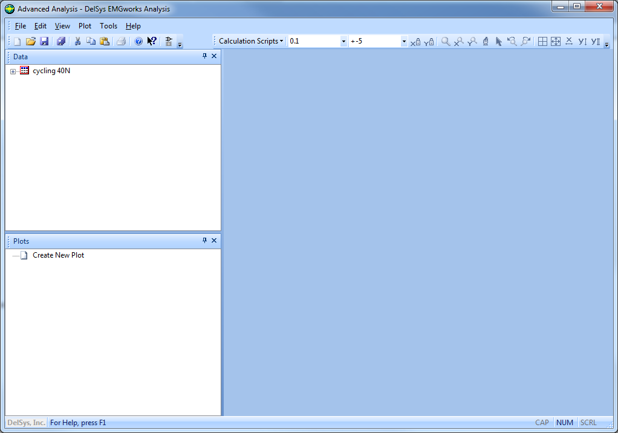Toggle the X-axis lock button
The height and width of the screenshot is (433, 618).
415,42
